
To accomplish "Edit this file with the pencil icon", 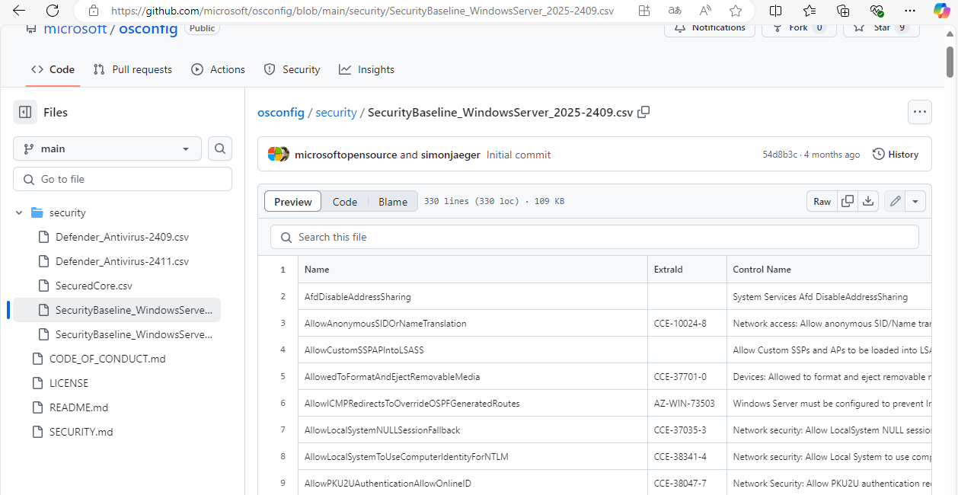I will tap(895, 201).
